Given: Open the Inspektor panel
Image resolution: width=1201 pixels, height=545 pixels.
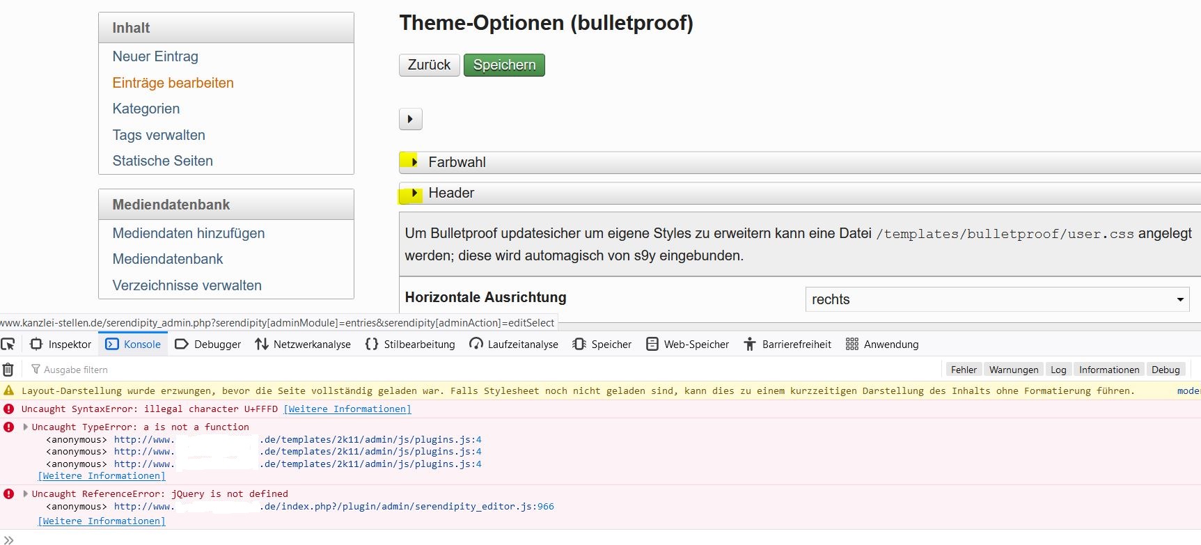Looking at the screenshot, I should [x=61, y=344].
